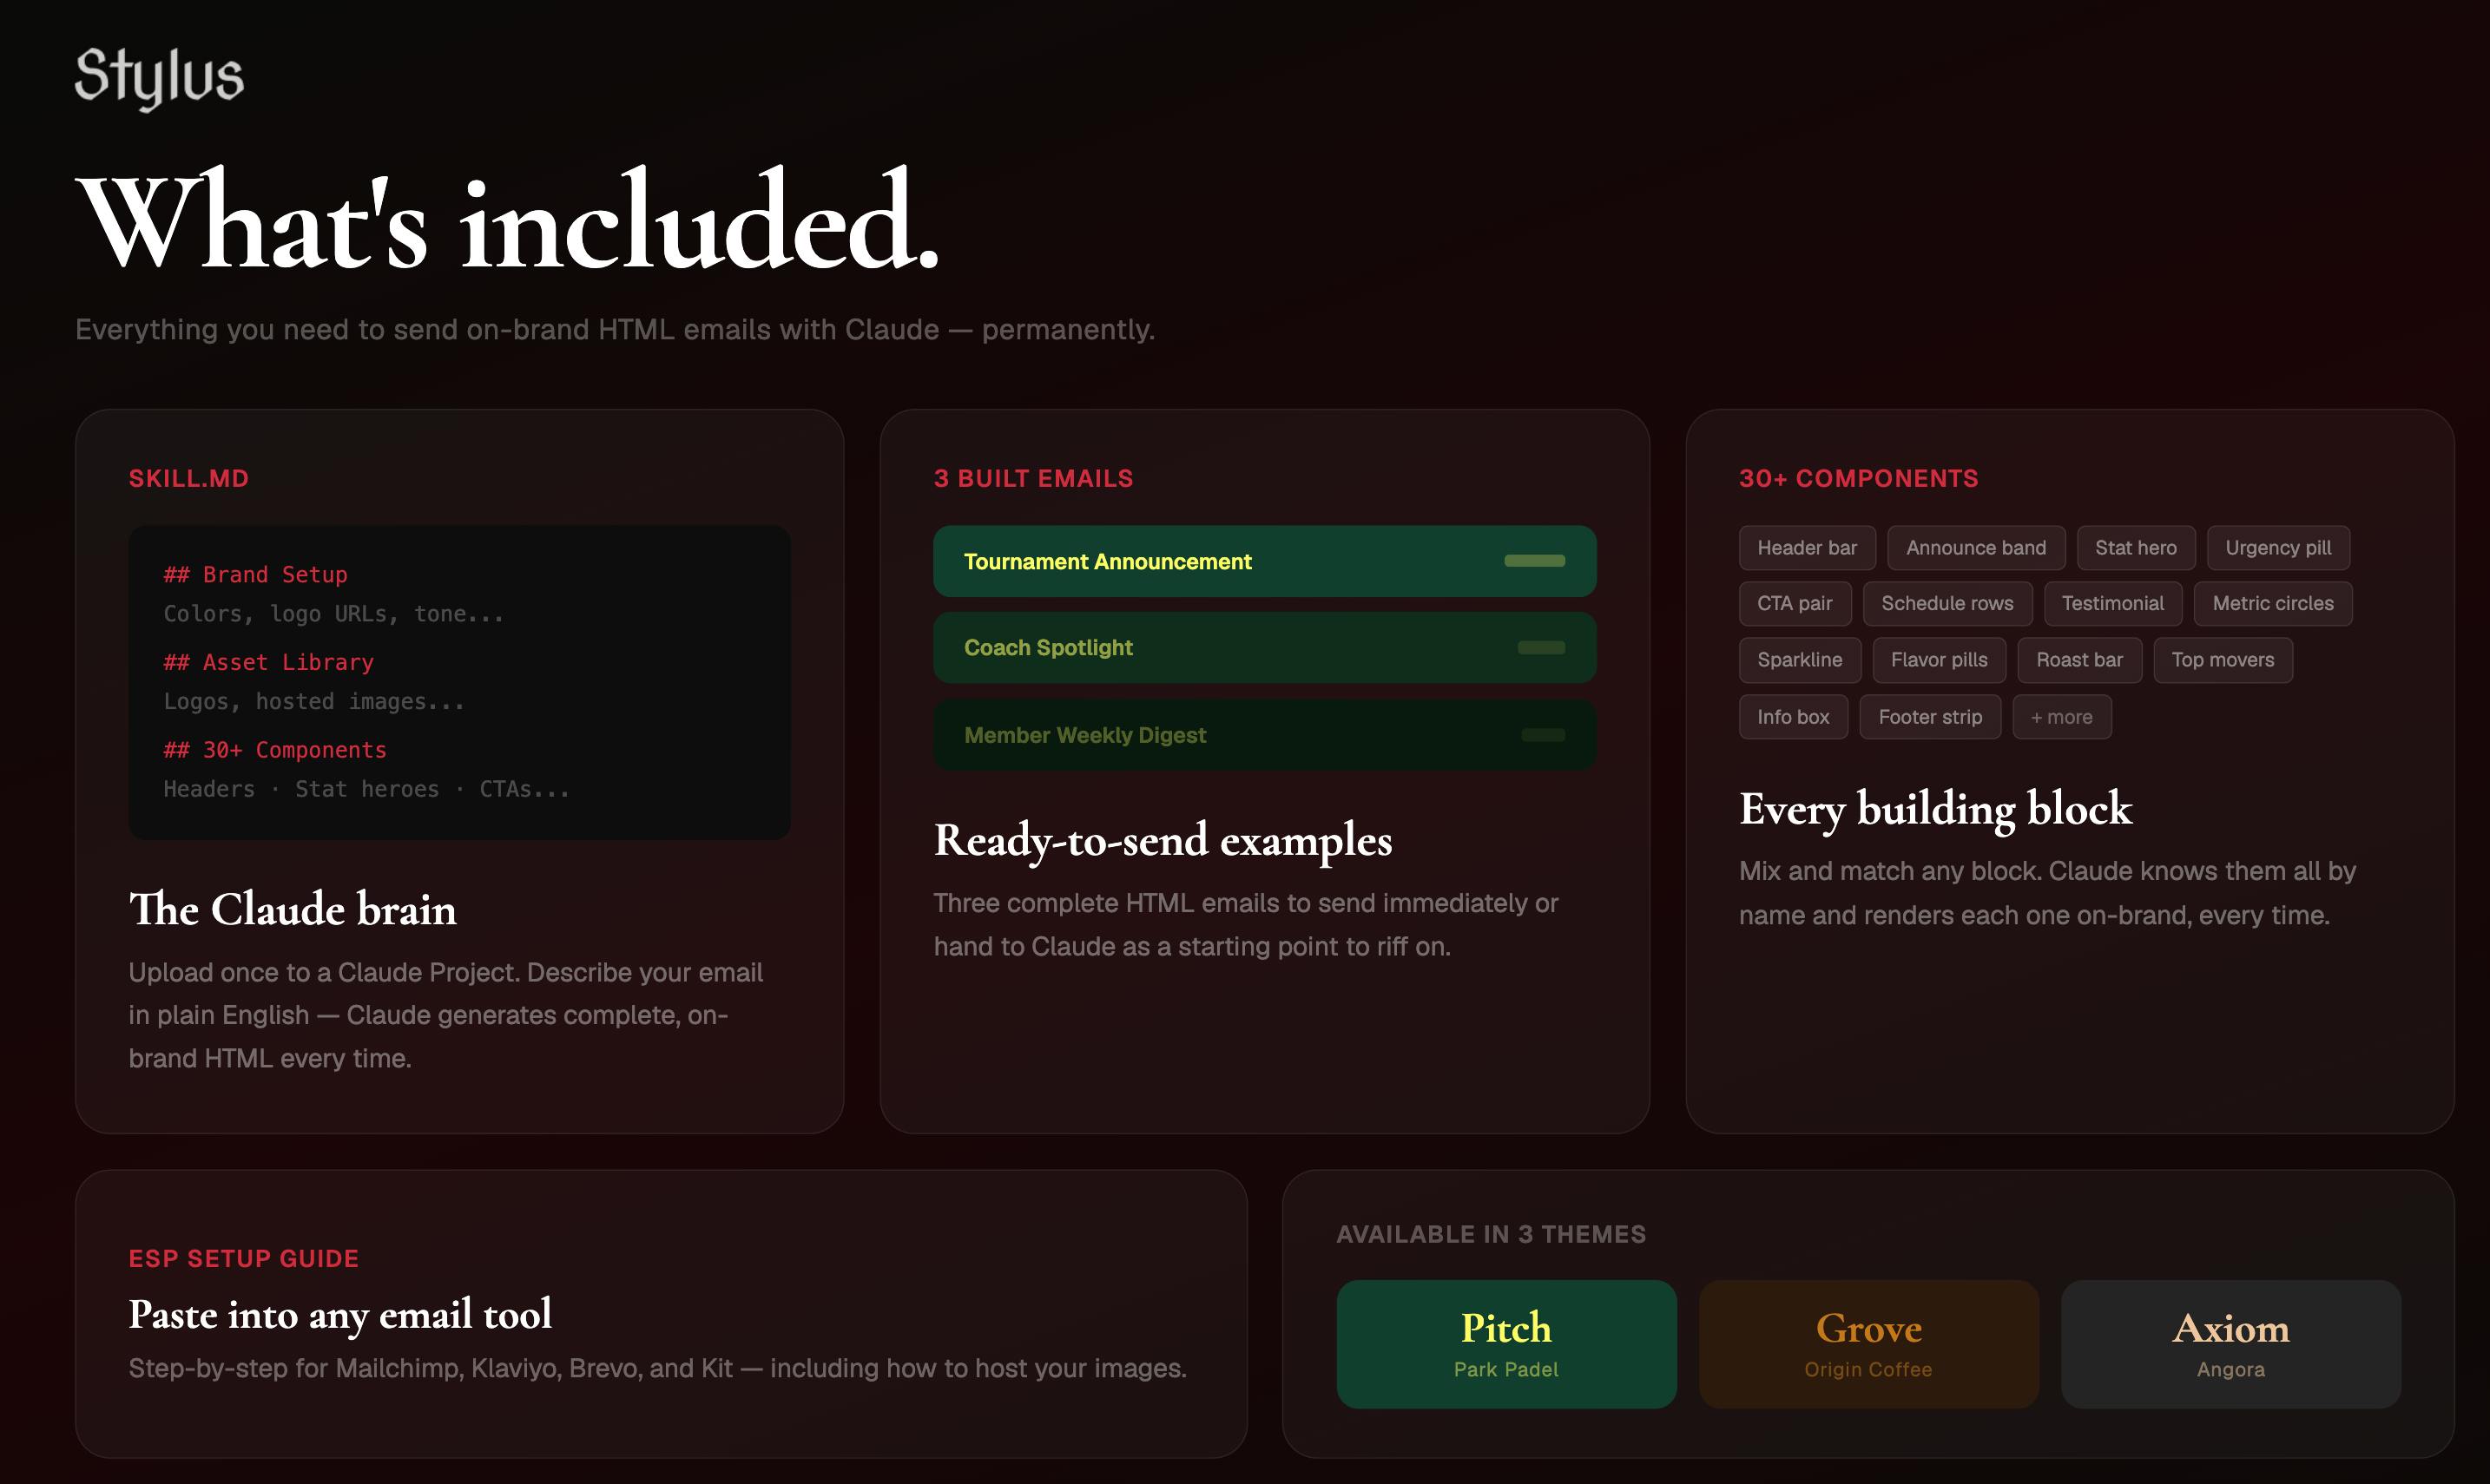Image resolution: width=2490 pixels, height=1484 pixels.
Task: Click the Header bar component tag
Action: [1807, 548]
